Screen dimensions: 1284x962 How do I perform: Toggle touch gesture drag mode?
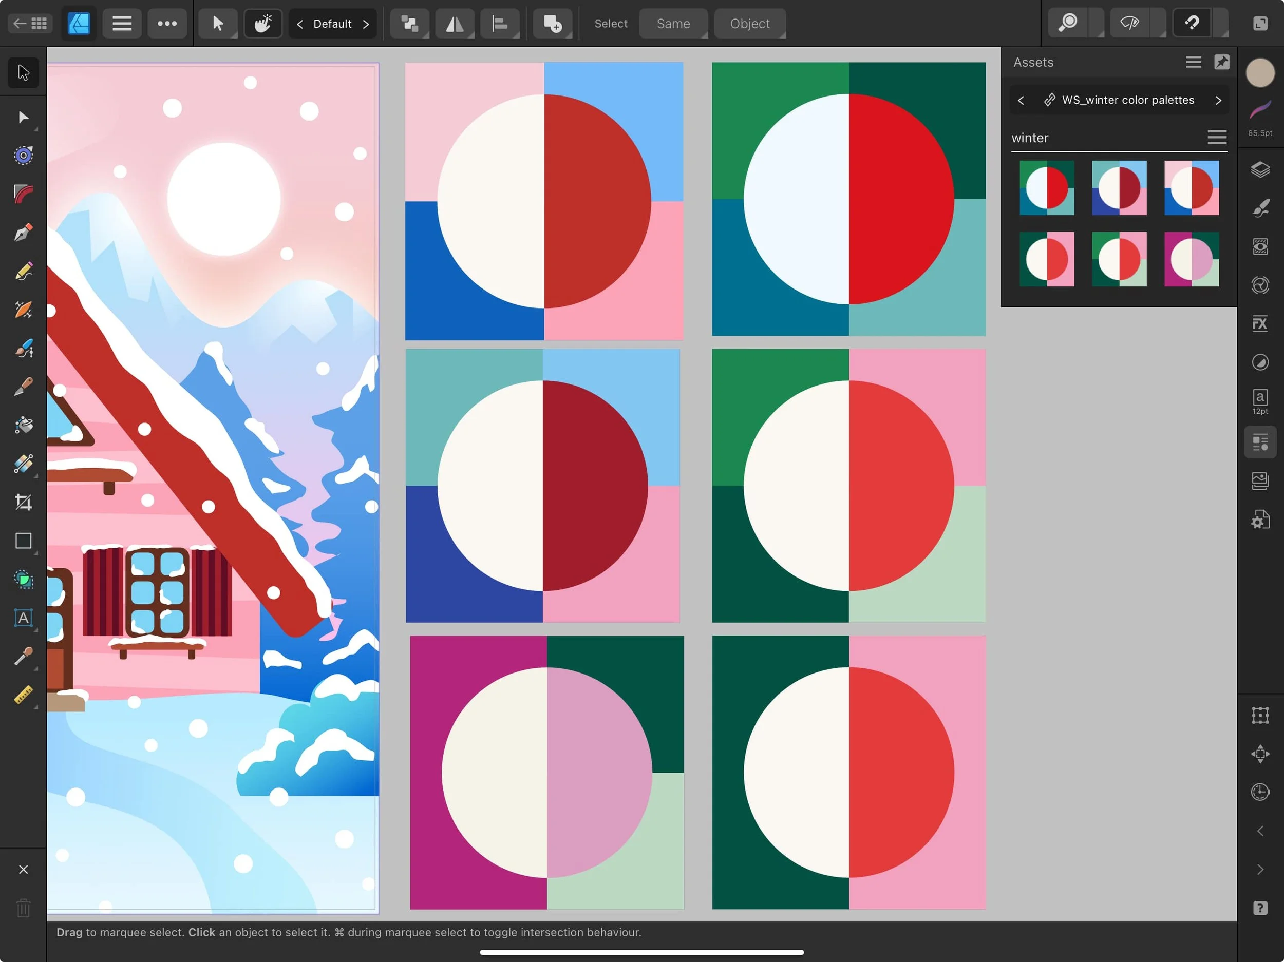(x=263, y=23)
